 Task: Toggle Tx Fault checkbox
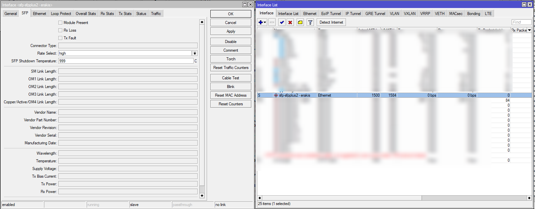pos(60,38)
